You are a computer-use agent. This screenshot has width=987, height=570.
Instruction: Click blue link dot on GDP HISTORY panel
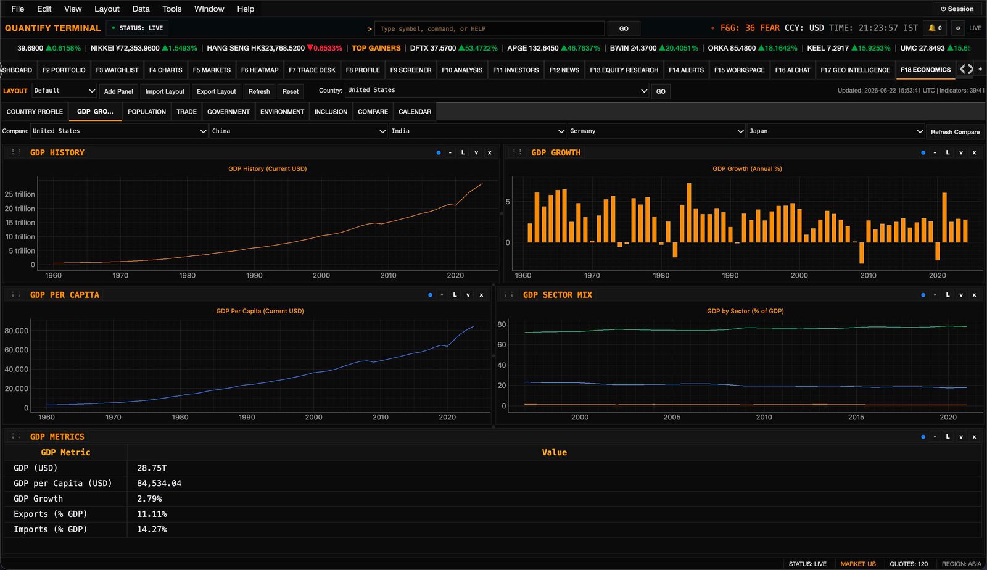coord(439,152)
